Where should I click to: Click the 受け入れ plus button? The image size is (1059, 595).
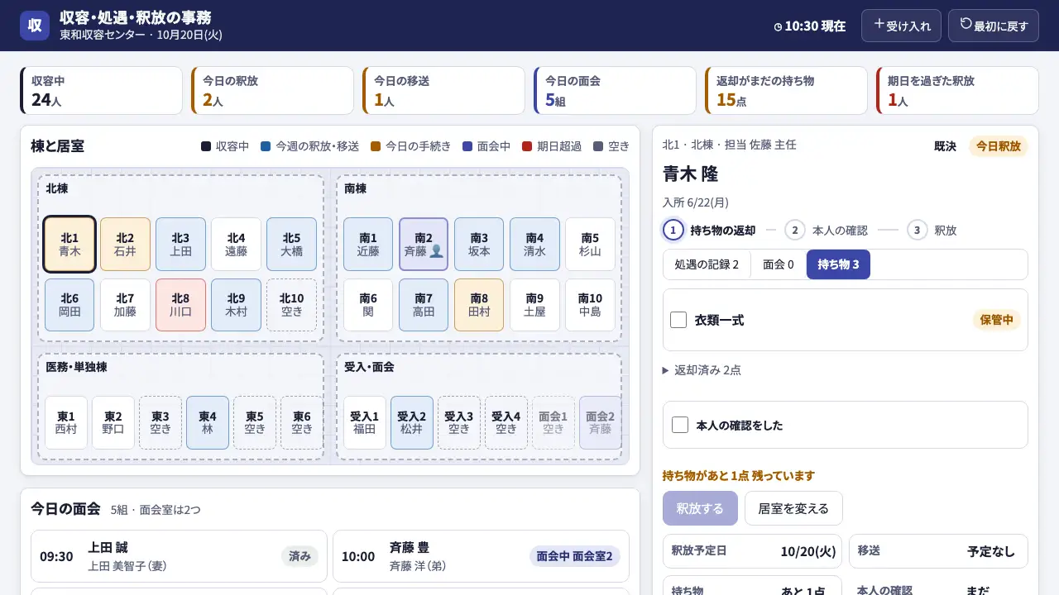(x=901, y=26)
